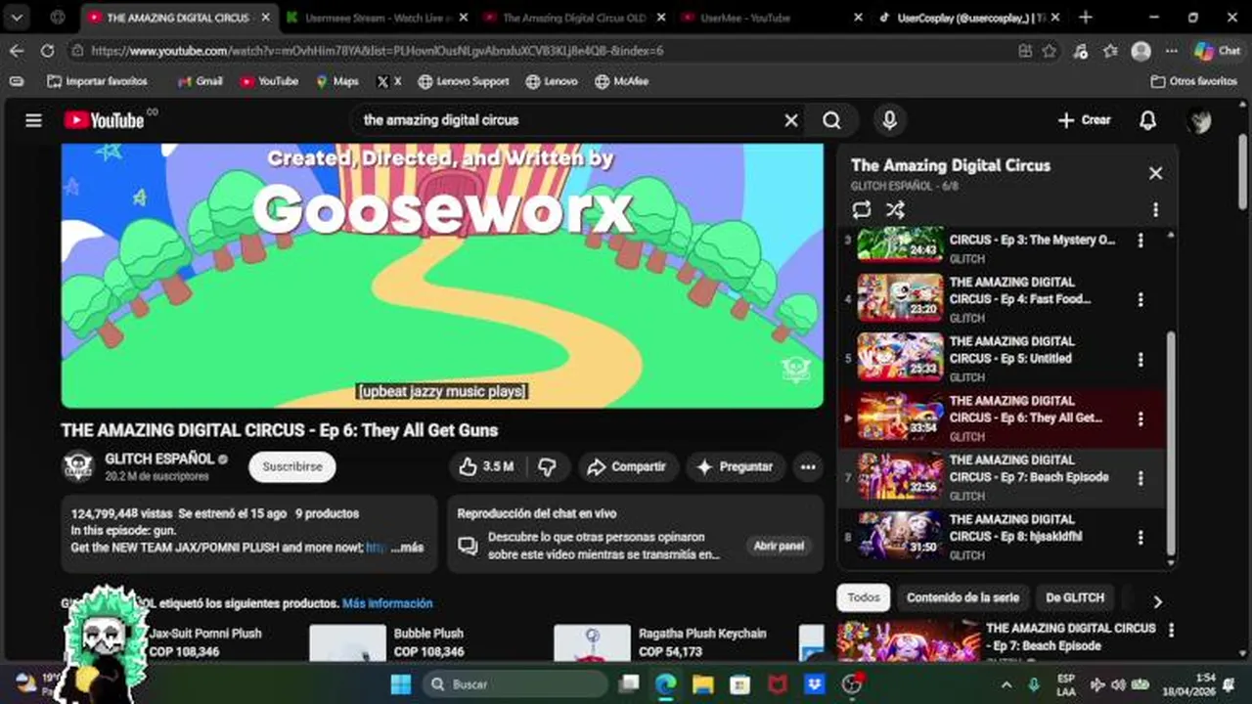Viewport: 1252px width, 704px height.
Task: Dislike the video
Action: pos(547,467)
